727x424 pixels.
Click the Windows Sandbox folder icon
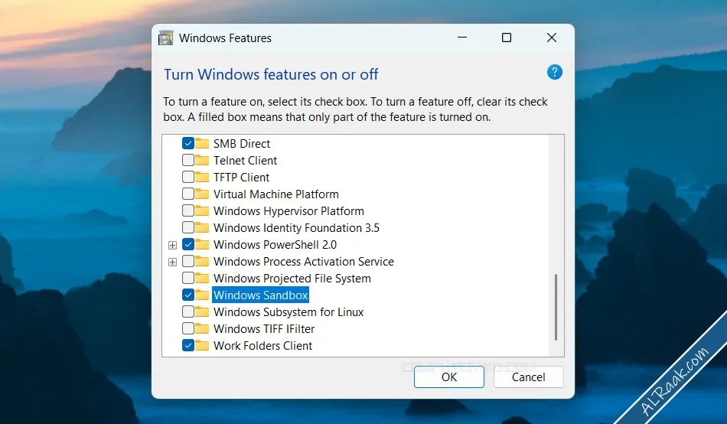click(202, 295)
